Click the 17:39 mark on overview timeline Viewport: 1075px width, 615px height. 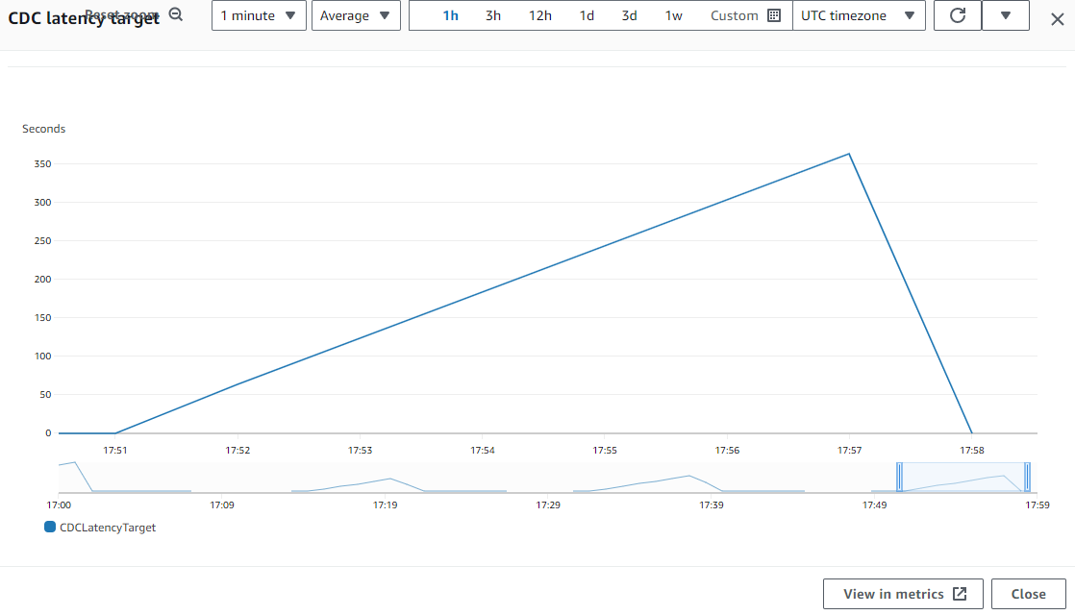click(x=712, y=504)
